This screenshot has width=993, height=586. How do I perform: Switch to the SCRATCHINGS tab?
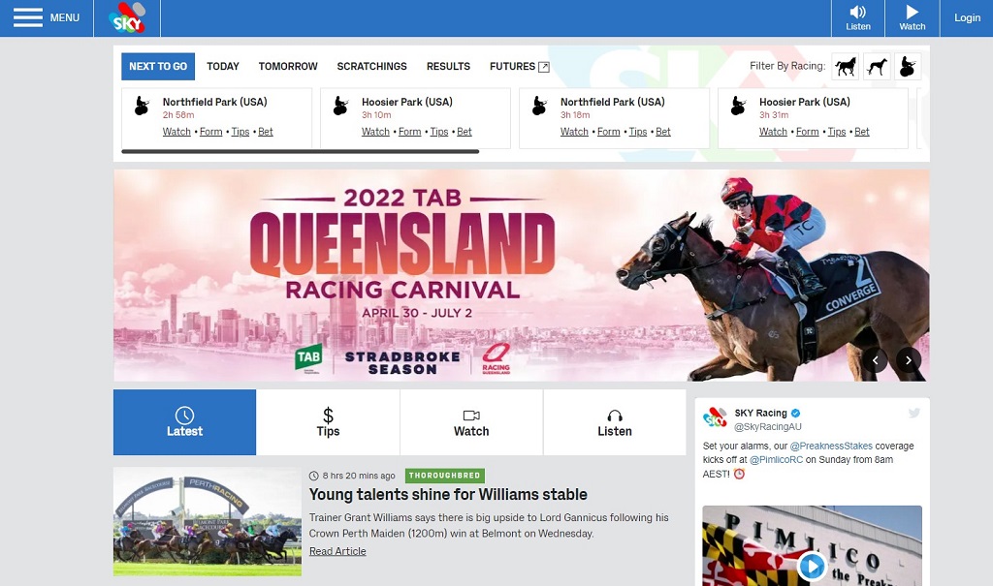click(371, 67)
